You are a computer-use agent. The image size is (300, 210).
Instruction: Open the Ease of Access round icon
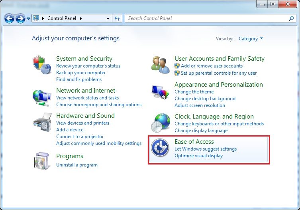[x=160, y=148]
